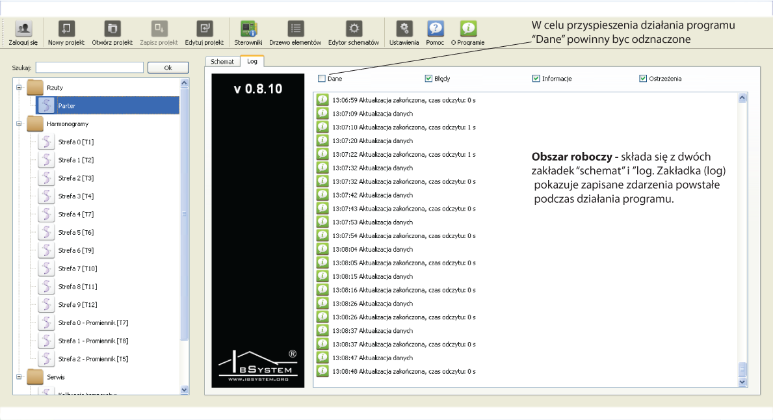Image resolution: width=773 pixels, height=420 pixels.
Task: Open the O Programie about icon
Action: (468, 29)
